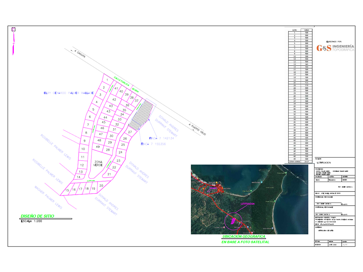Click the 20.00m road width dimension
The width and height of the screenshot is (363, 272).
coord(135,90)
